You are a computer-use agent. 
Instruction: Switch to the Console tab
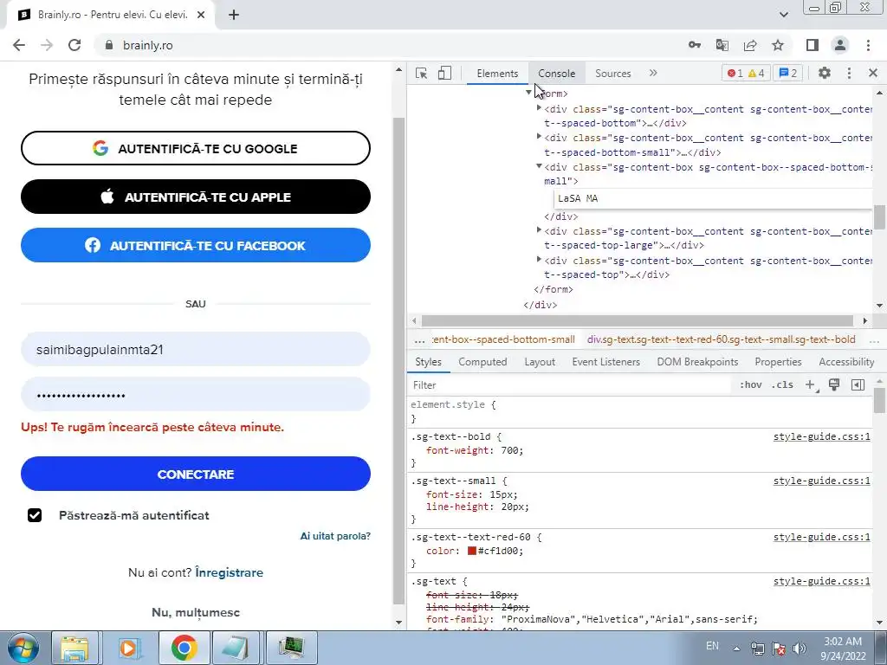(x=557, y=73)
